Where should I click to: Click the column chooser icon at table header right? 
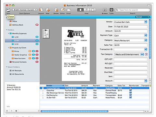(150, 85)
